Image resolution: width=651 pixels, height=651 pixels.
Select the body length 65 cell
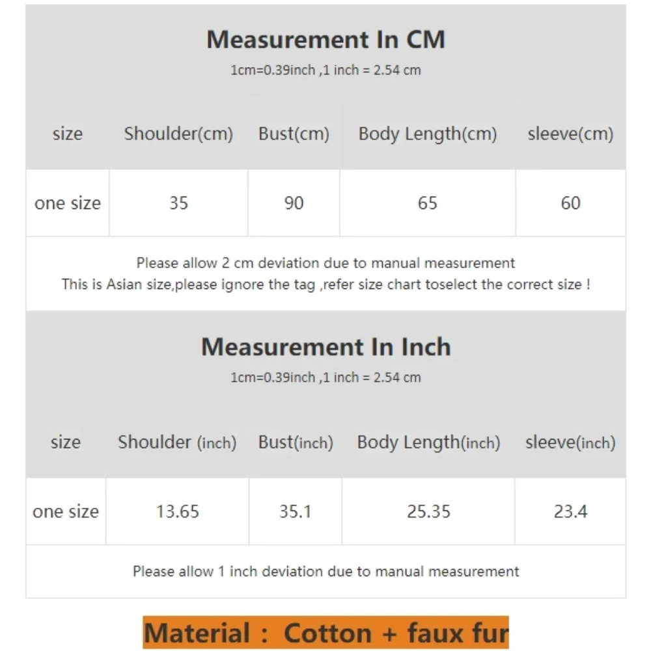tap(428, 203)
